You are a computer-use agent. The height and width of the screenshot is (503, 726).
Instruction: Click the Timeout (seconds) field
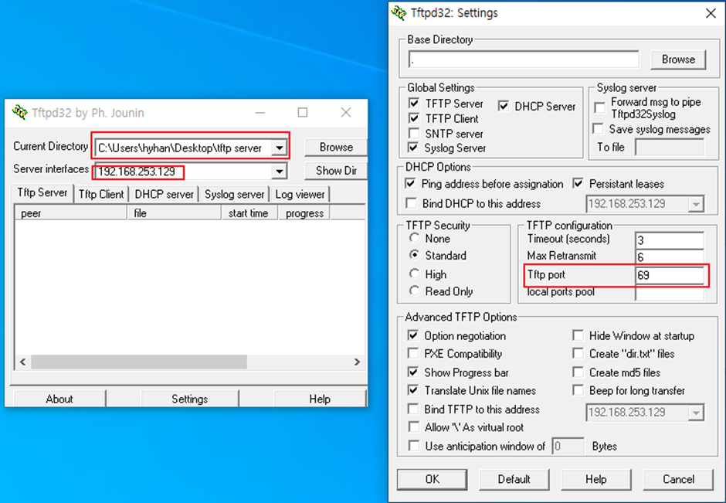click(670, 240)
